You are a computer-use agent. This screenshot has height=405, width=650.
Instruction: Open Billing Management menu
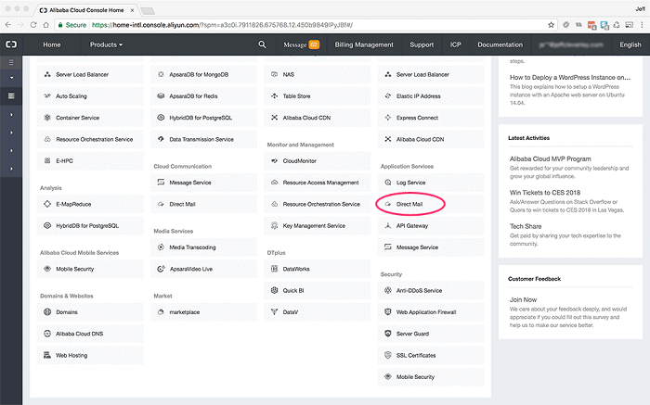point(364,44)
